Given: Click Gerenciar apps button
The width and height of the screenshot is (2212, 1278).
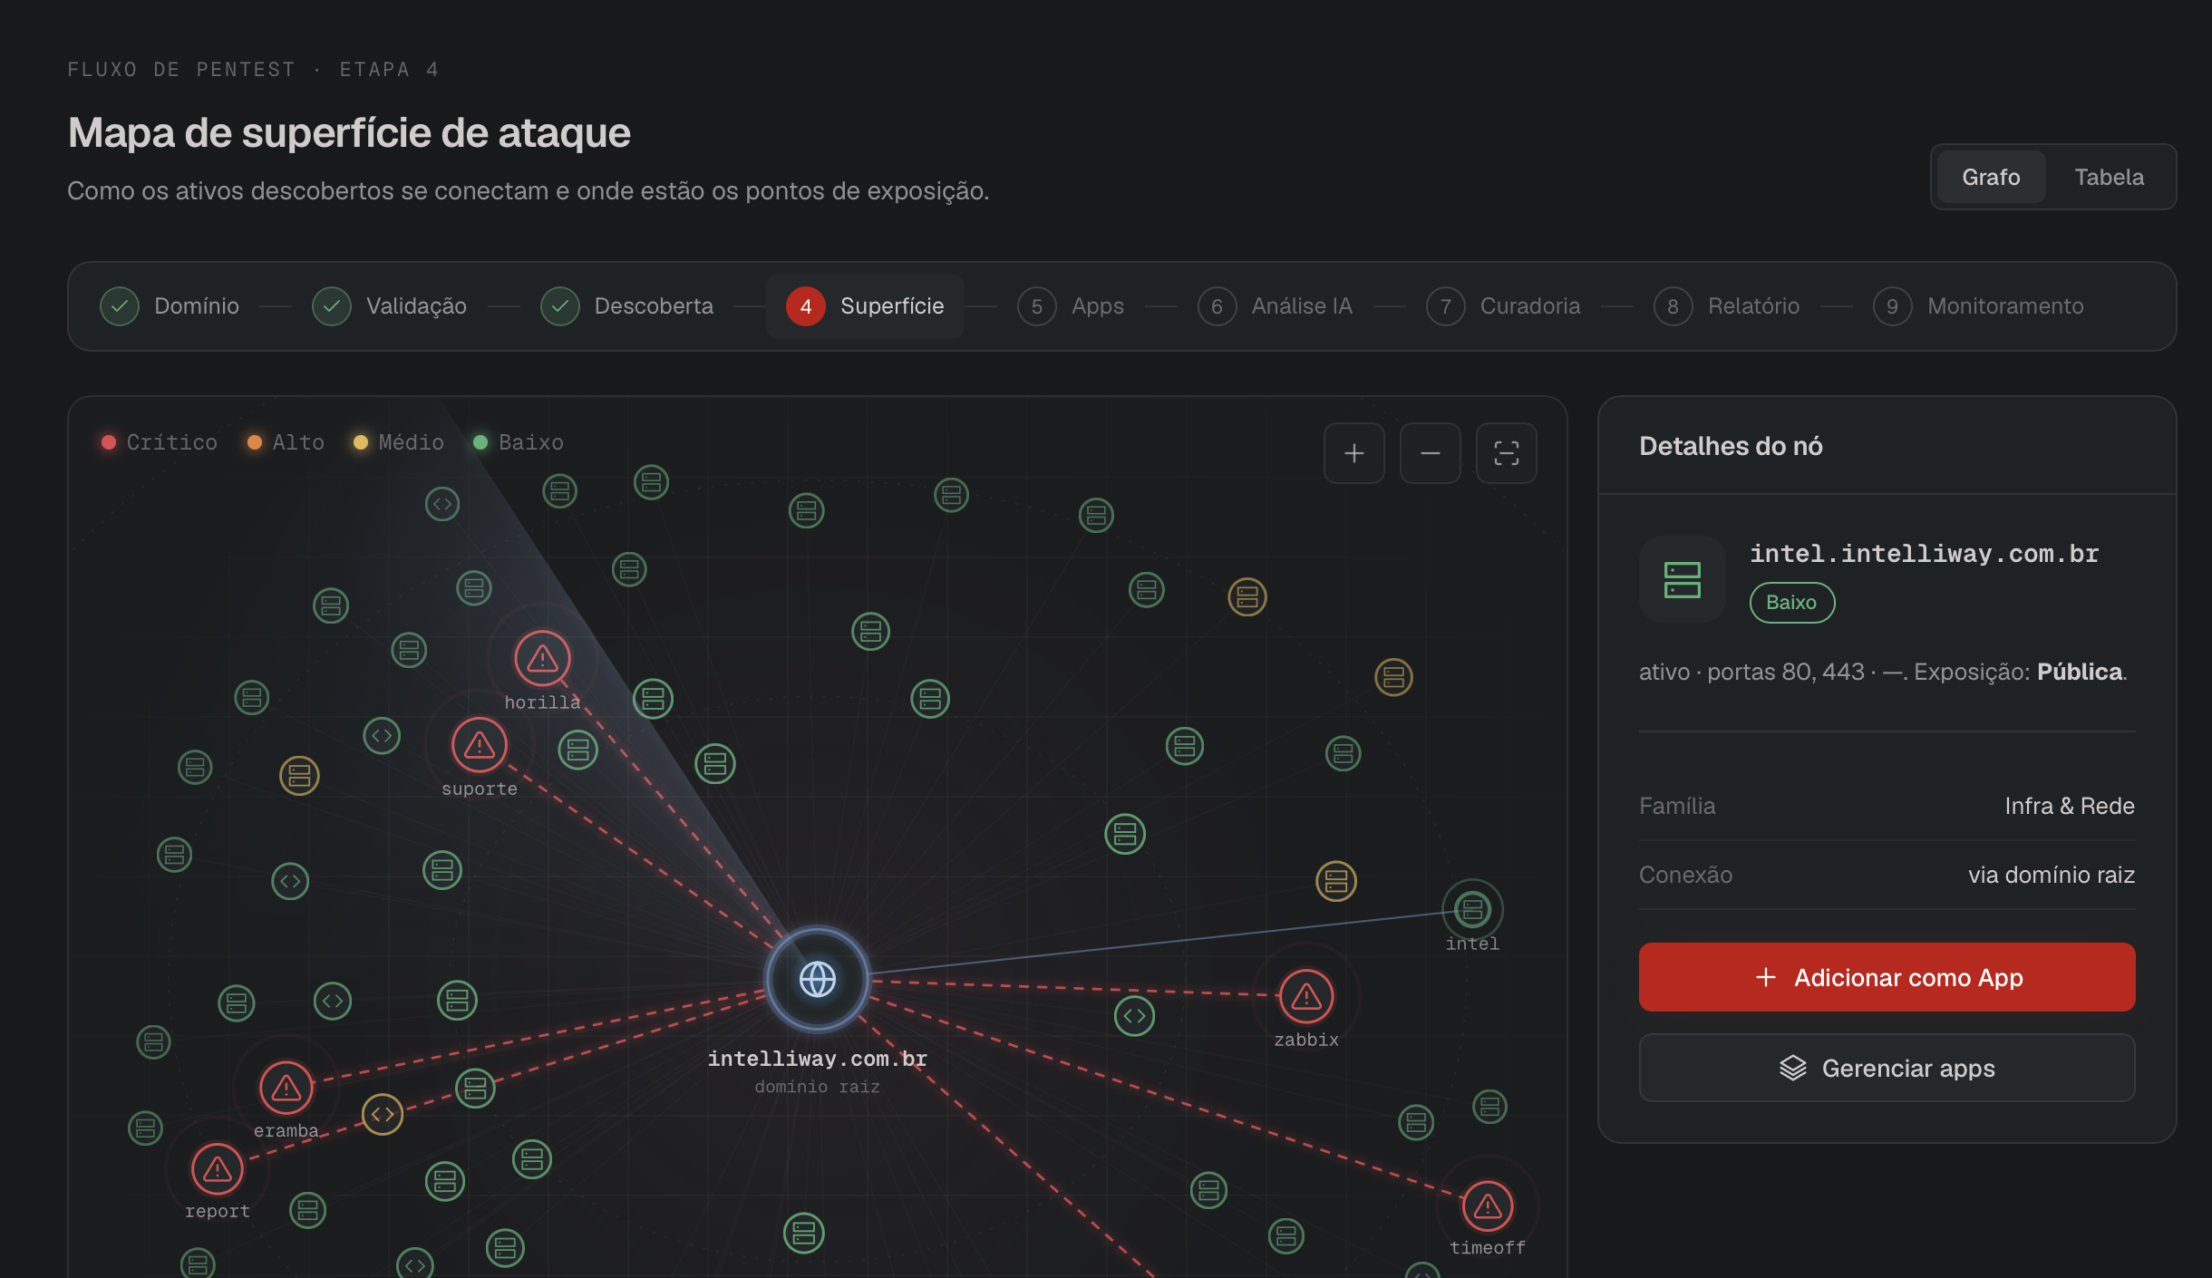Looking at the screenshot, I should click(1887, 1069).
